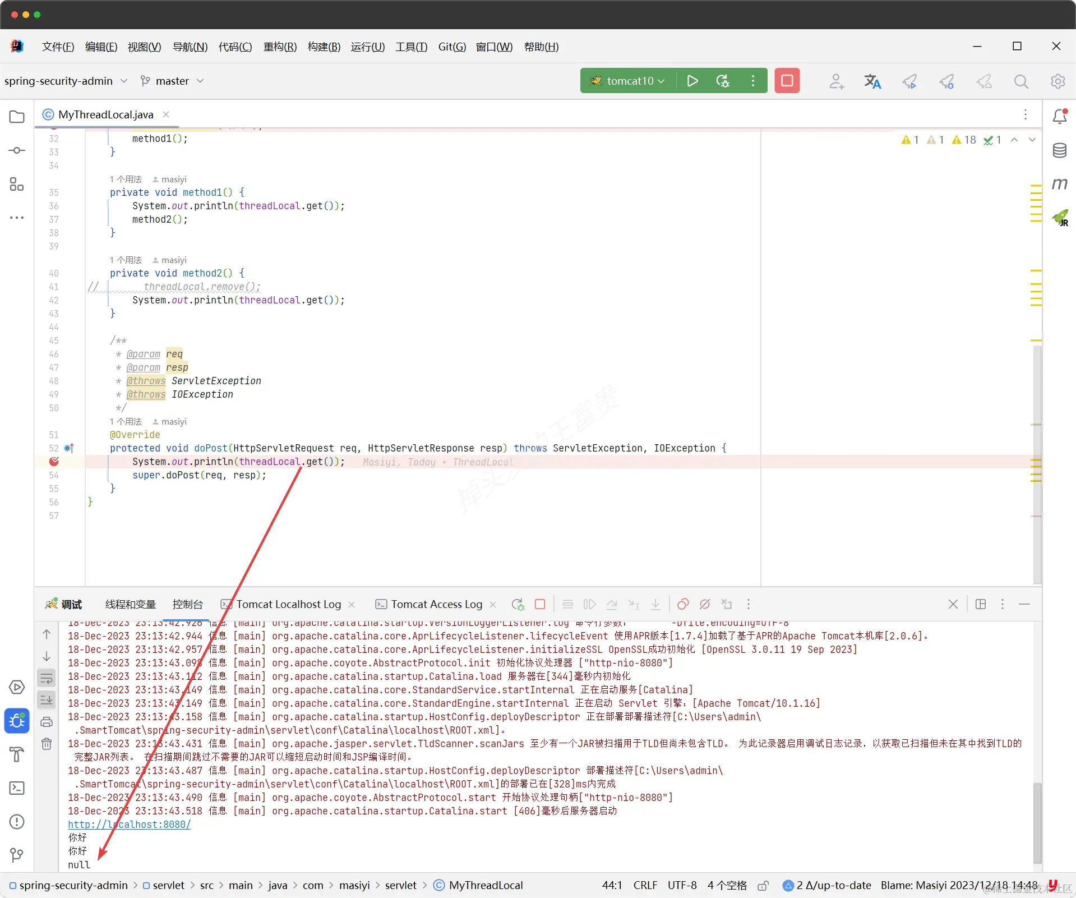The image size is (1076, 898).
Task: Open the Code With Me user icon
Action: click(x=836, y=81)
